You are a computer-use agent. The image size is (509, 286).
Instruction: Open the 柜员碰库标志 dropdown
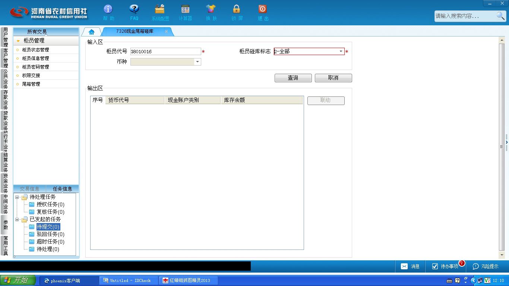[341, 51]
